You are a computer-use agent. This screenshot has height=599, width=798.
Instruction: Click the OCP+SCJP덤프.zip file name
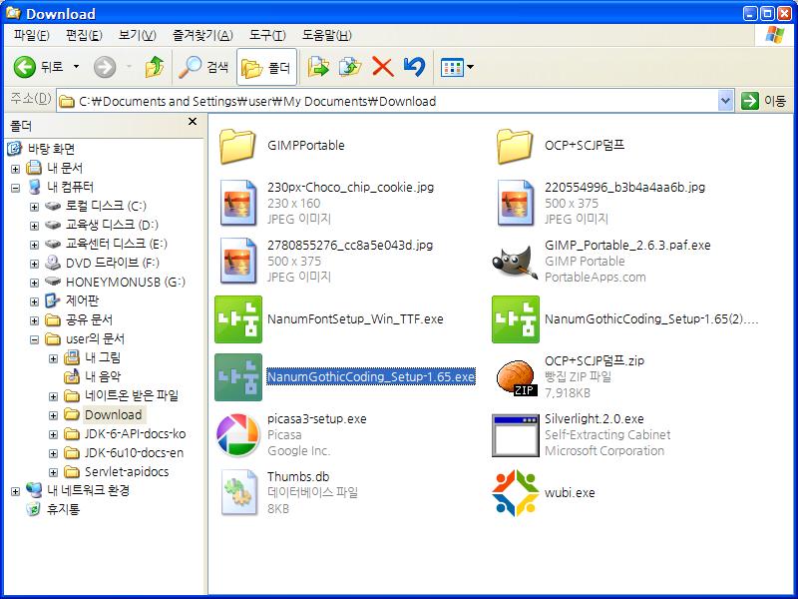coord(595,360)
